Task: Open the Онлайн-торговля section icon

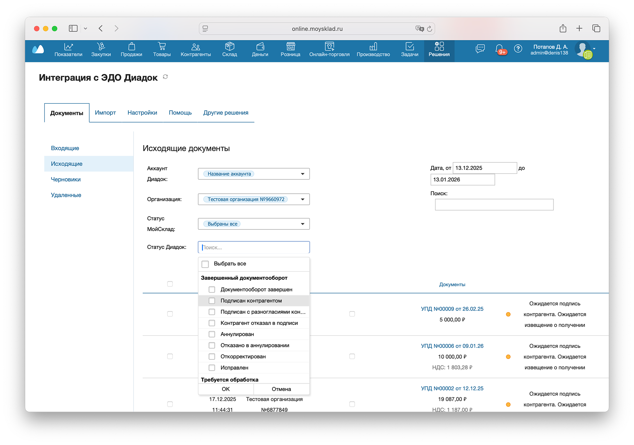Action: pos(329,47)
